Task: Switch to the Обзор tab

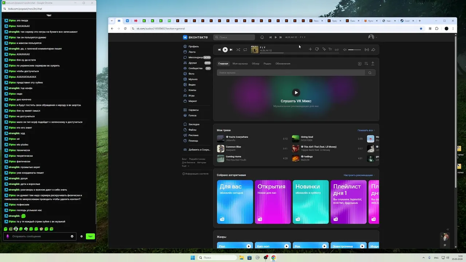Action: click(x=256, y=64)
